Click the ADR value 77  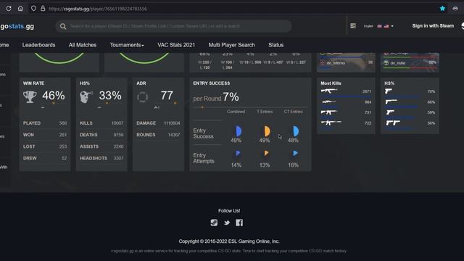tap(167, 96)
